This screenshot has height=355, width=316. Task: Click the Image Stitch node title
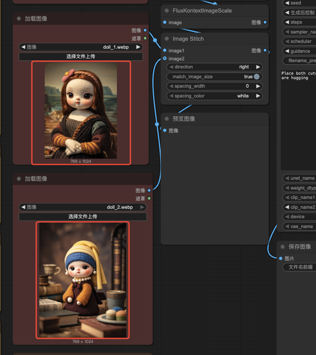pos(188,39)
